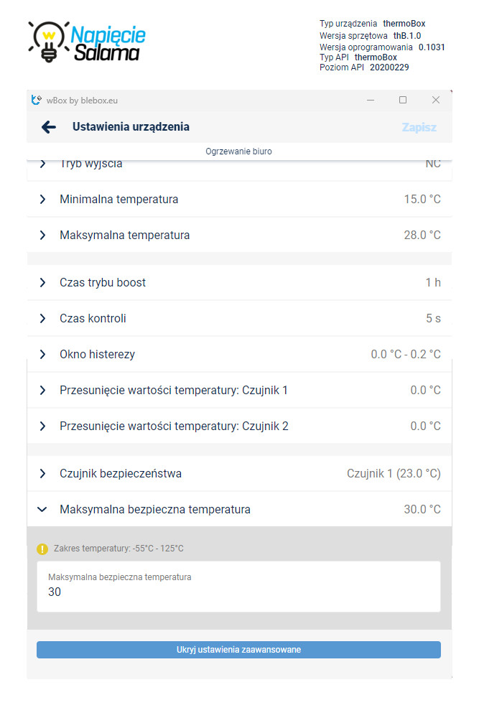Expand the Minimalna temperatura setting
The height and width of the screenshot is (718, 479).
(240, 199)
